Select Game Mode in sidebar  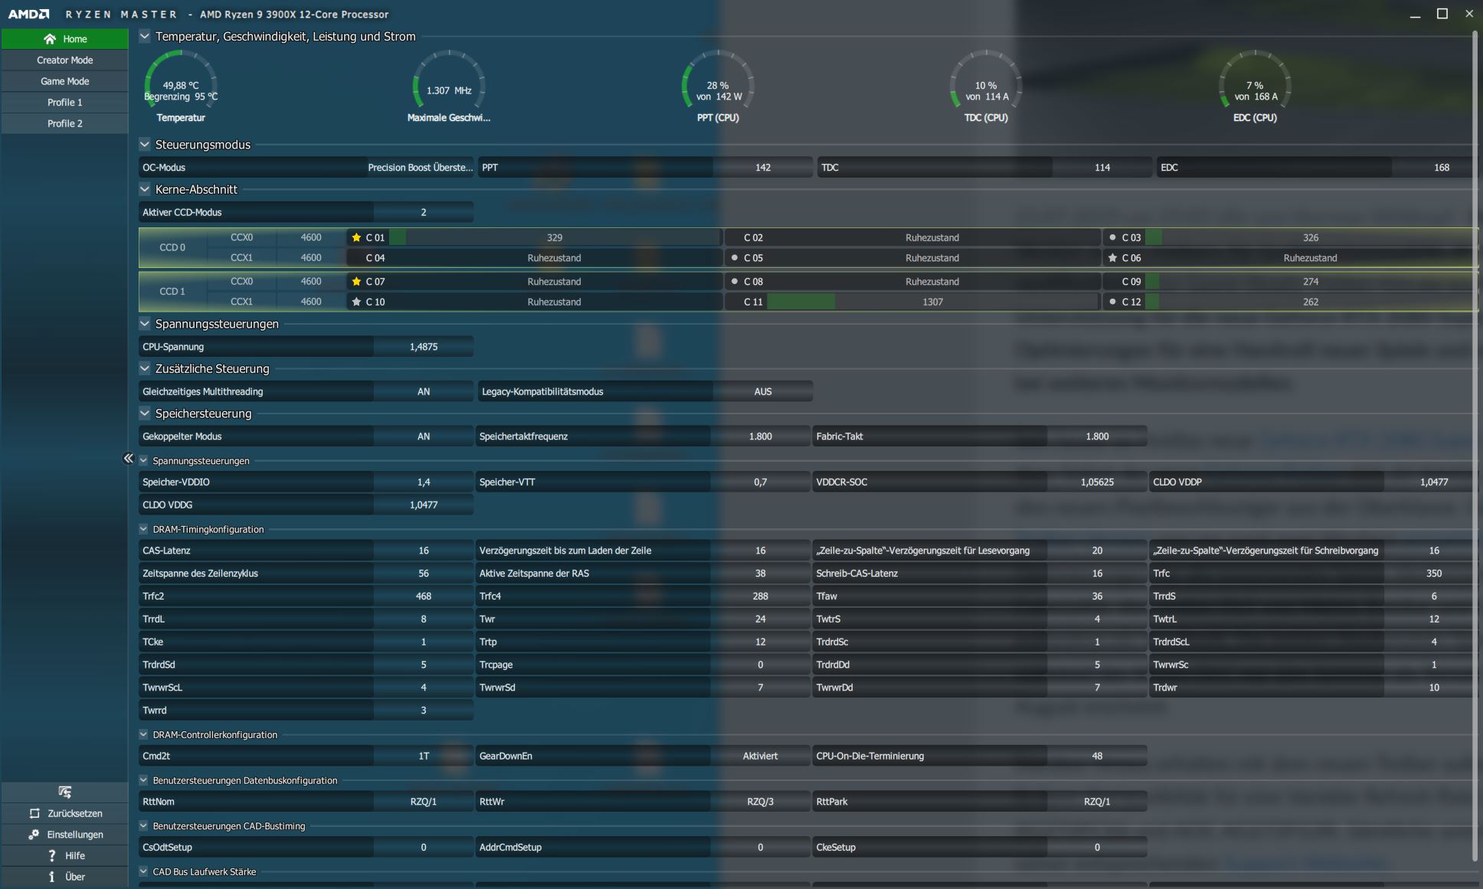coord(65,81)
